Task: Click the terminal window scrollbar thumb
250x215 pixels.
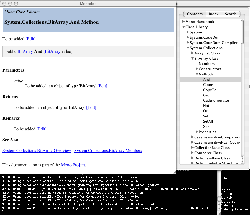Action: (x=219, y=199)
